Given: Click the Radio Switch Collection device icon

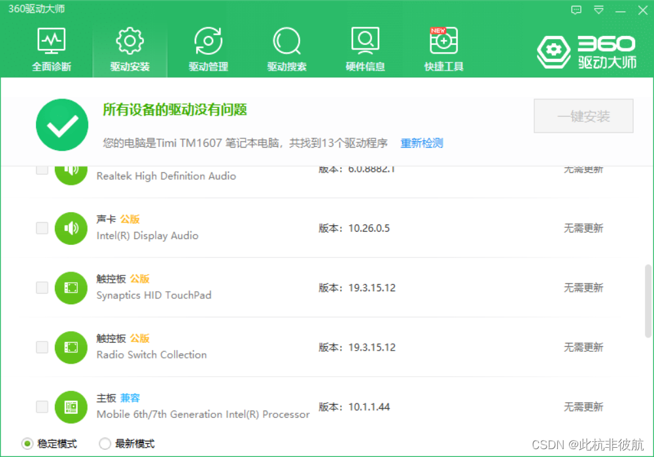Looking at the screenshot, I should pyautogui.click(x=71, y=347).
